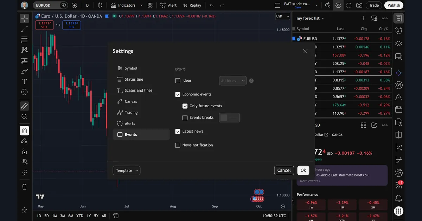Toggle magnet mode on left toolbar
The image size is (422, 221).
click(24, 131)
